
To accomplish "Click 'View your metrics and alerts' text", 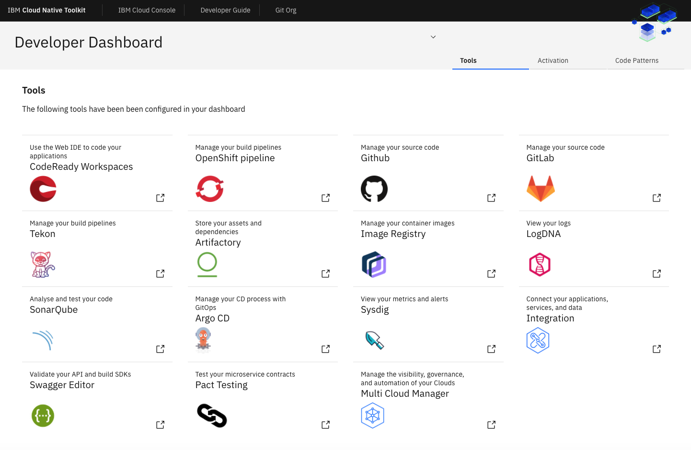I will [x=404, y=299].
